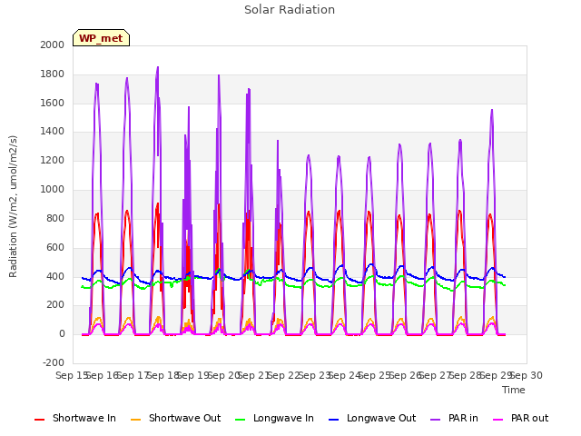Click the red Shortwave In legend swatch
Image resolution: width=581 pixels, height=436 pixels.
tap(39, 420)
